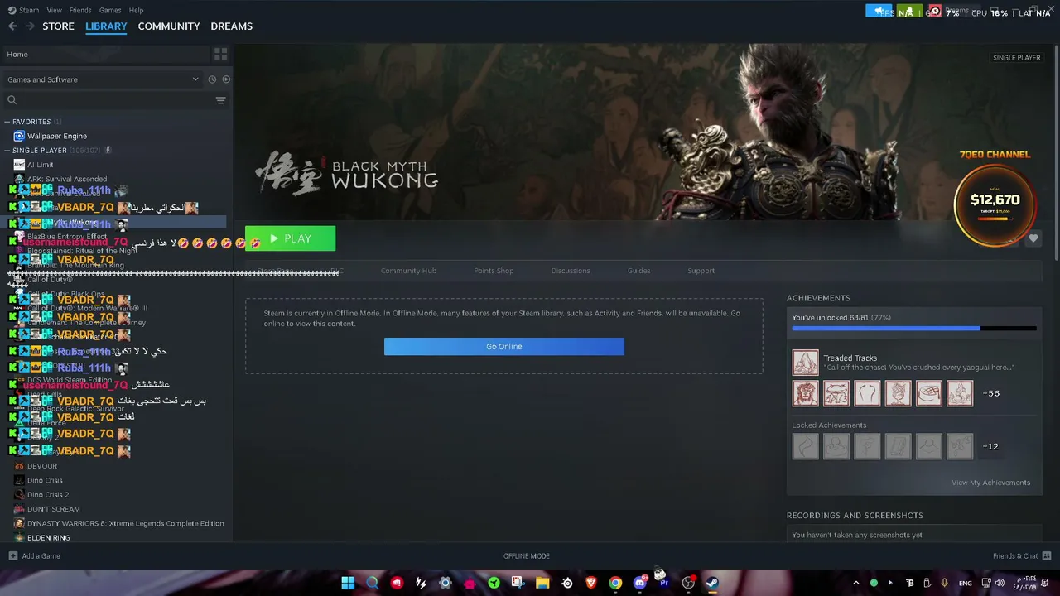Click the AI Limit game icon
This screenshot has width=1060, height=596.
[x=19, y=165]
